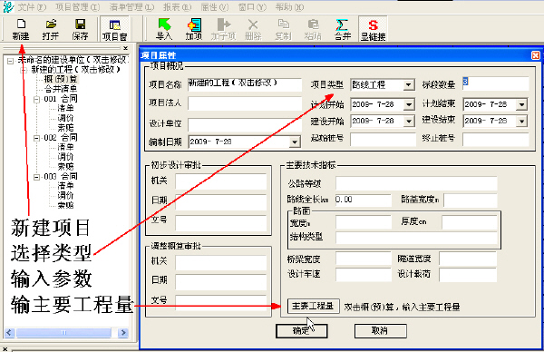Click the 结构类型 input field
544x352 pixels.
[417, 238]
